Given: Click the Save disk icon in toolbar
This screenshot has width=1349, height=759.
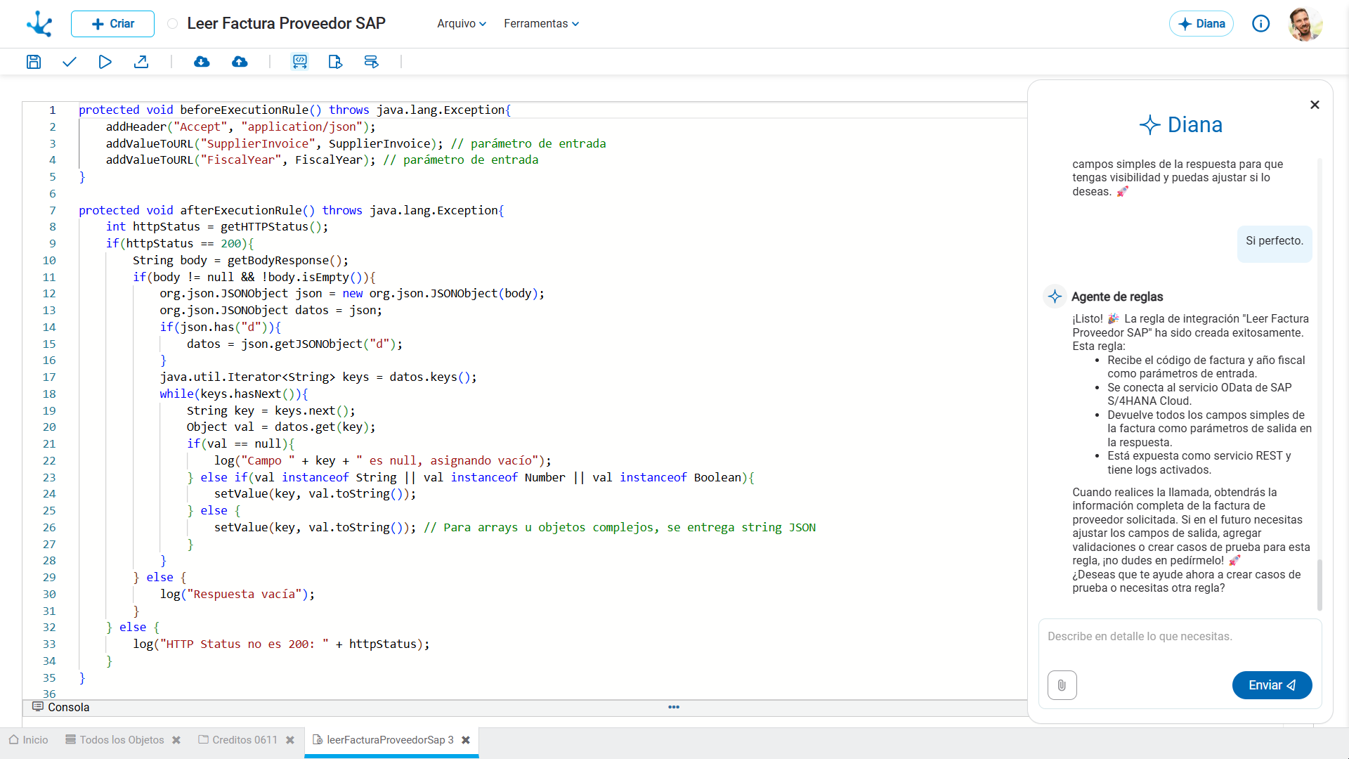Looking at the screenshot, I should coord(33,62).
